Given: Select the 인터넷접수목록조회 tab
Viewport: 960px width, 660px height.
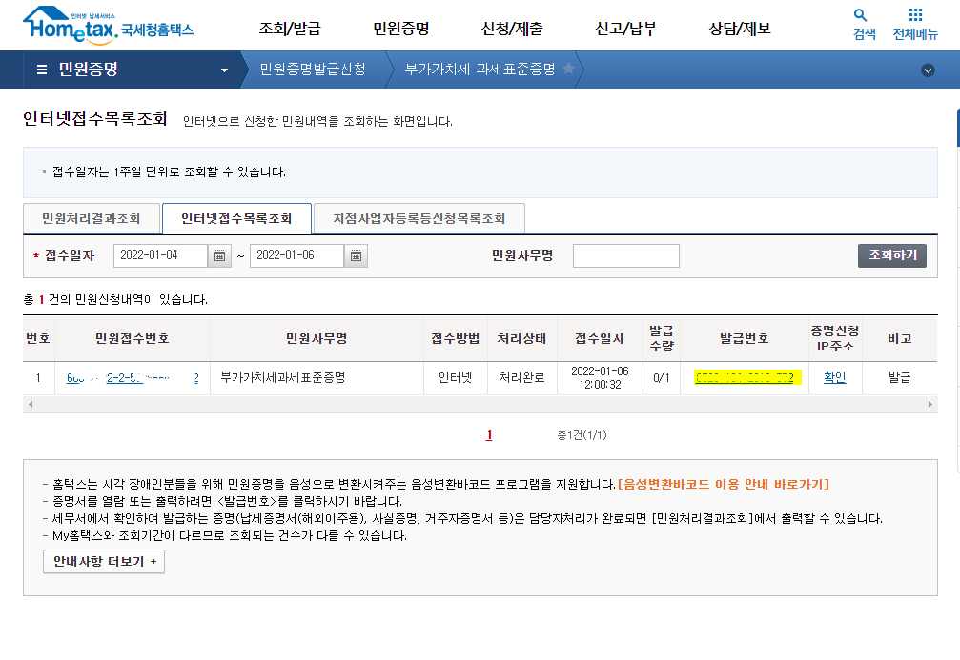Looking at the screenshot, I should coord(236,218).
